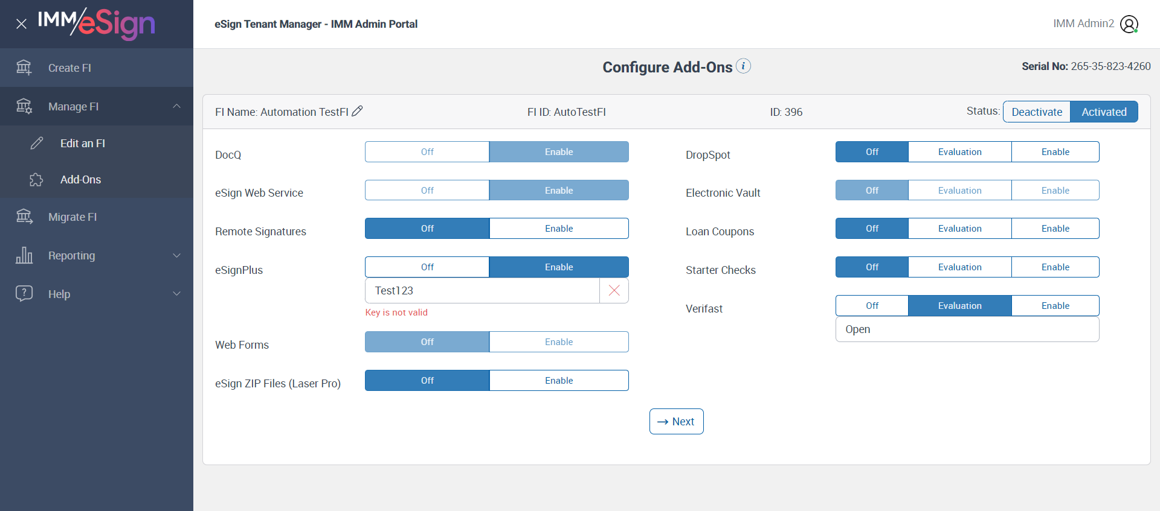Image resolution: width=1160 pixels, height=511 pixels.
Task: Set DropSpot to Evaluation
Action: click(x=959, y=152)
